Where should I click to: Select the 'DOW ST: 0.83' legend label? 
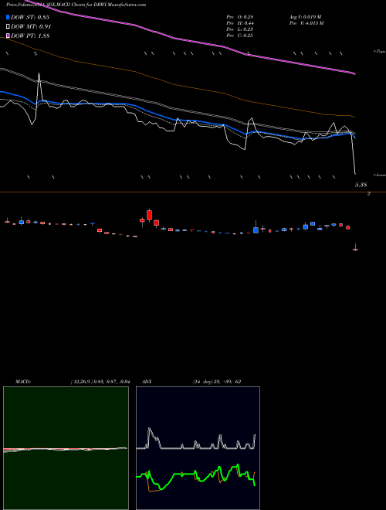click(x=30, y=17)
